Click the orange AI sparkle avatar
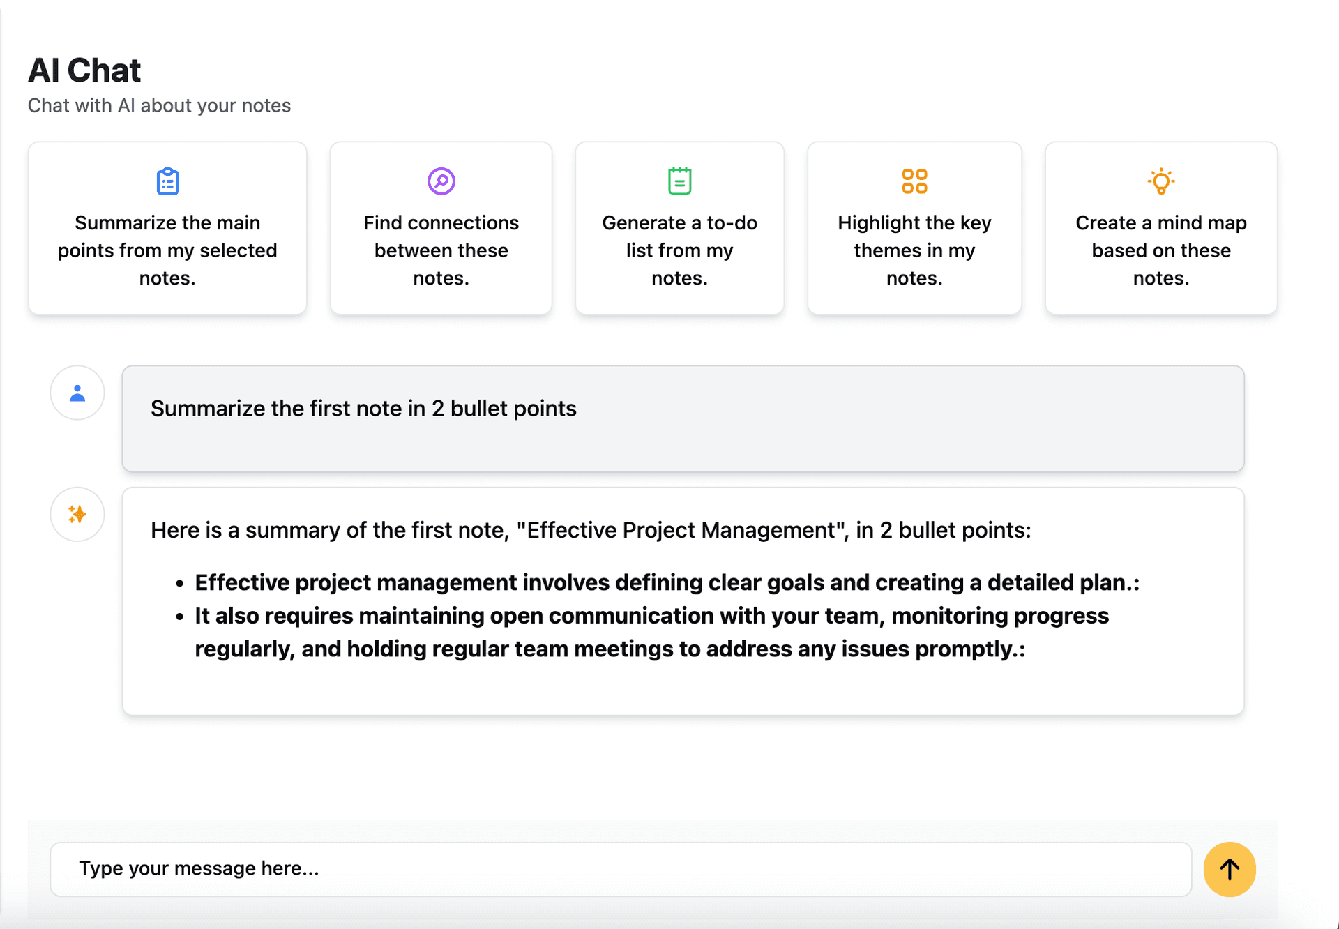 (x=77, y=515)
